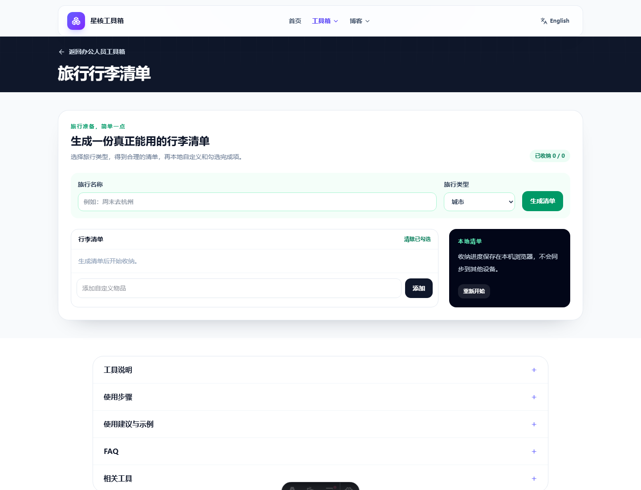
Task: Click the 已收纳 0 / 0 badge
Action: click(550, 156)
